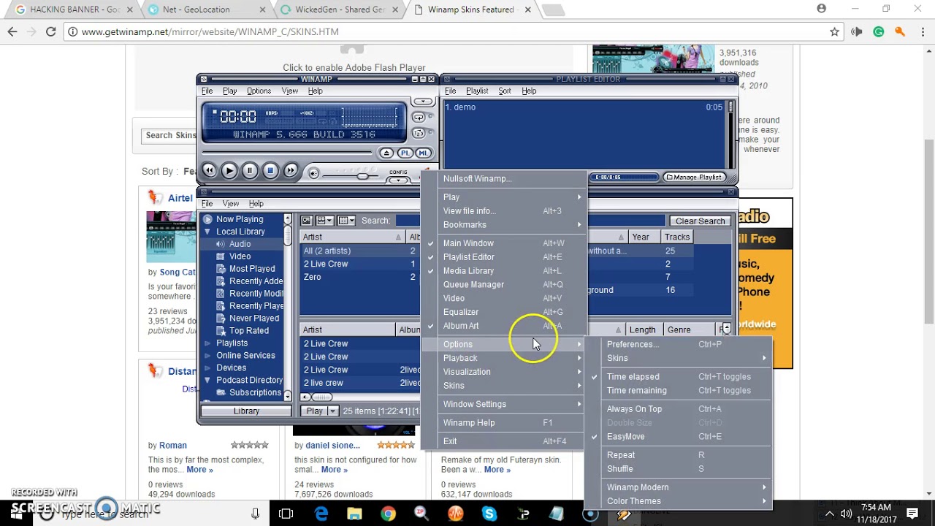Screen dimensions: 935x526
Task: Click the Clear Search button
Action: pyautogui.click(x=700, y=221)
